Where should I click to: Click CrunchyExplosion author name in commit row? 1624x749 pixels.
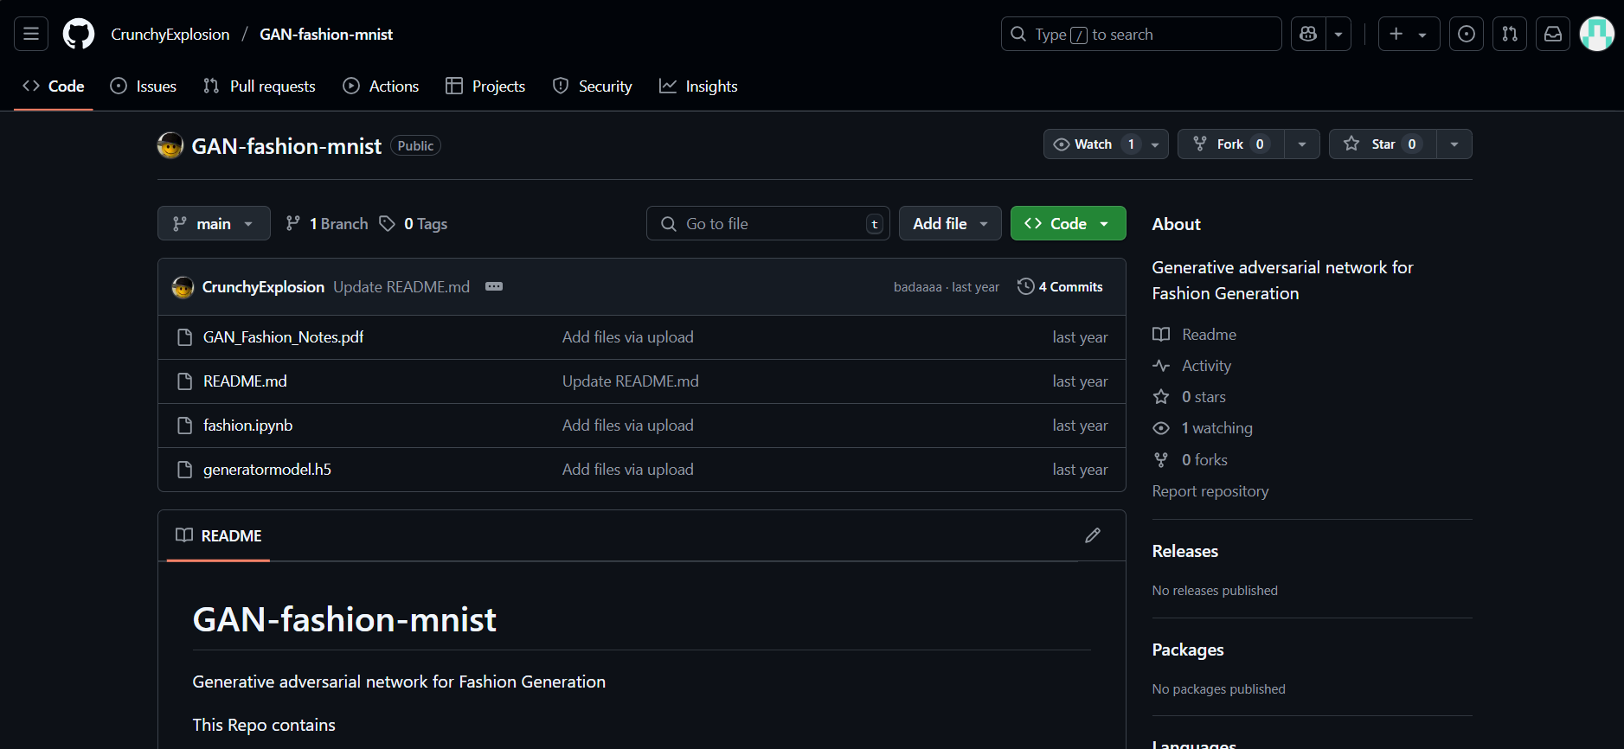click(263, 287)
